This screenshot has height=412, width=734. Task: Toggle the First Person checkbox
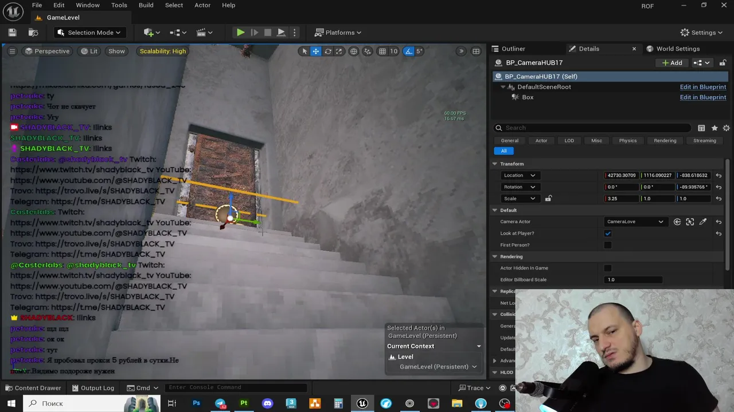click(x=608, y=245)
